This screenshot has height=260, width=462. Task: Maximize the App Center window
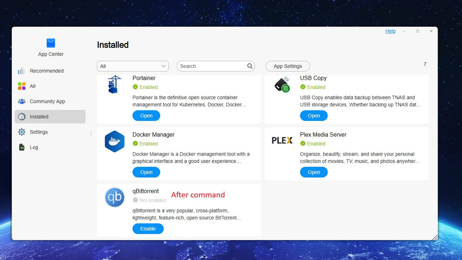(418, 31)
